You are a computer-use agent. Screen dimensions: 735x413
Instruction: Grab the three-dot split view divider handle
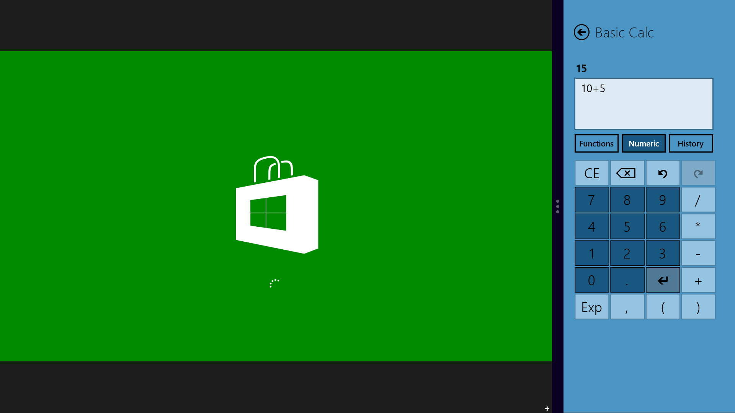point(557,206)
